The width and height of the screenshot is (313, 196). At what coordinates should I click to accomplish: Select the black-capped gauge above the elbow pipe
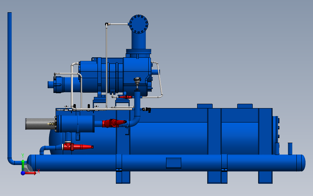[x=137, y=83]
